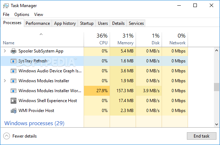Select the Windows Modules Installer process name
Image resolution: width=220 pixels, height=145 pixels.
click(44, 81)
